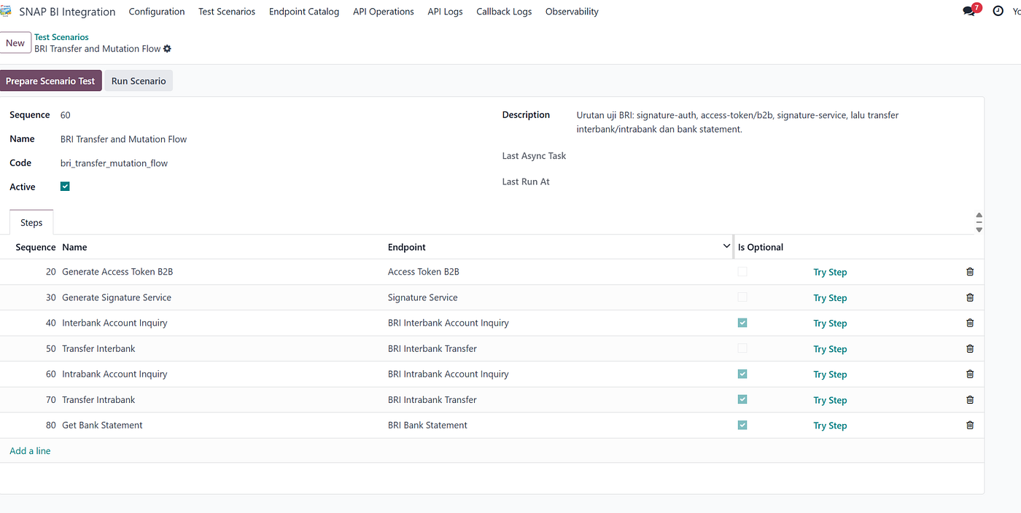Open the Configuration menu

157,12
